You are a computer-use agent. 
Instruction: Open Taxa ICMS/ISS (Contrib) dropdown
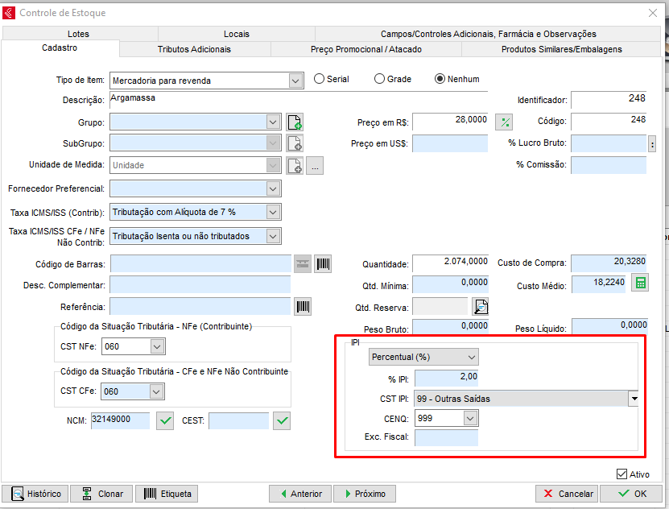pos(273,213)
